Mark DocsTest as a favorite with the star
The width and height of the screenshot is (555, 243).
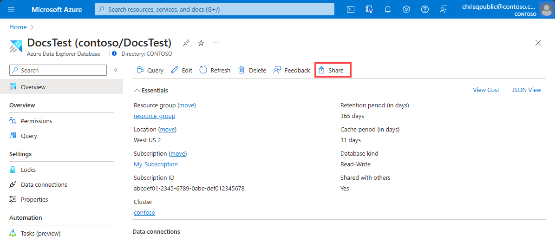(201, 43)
